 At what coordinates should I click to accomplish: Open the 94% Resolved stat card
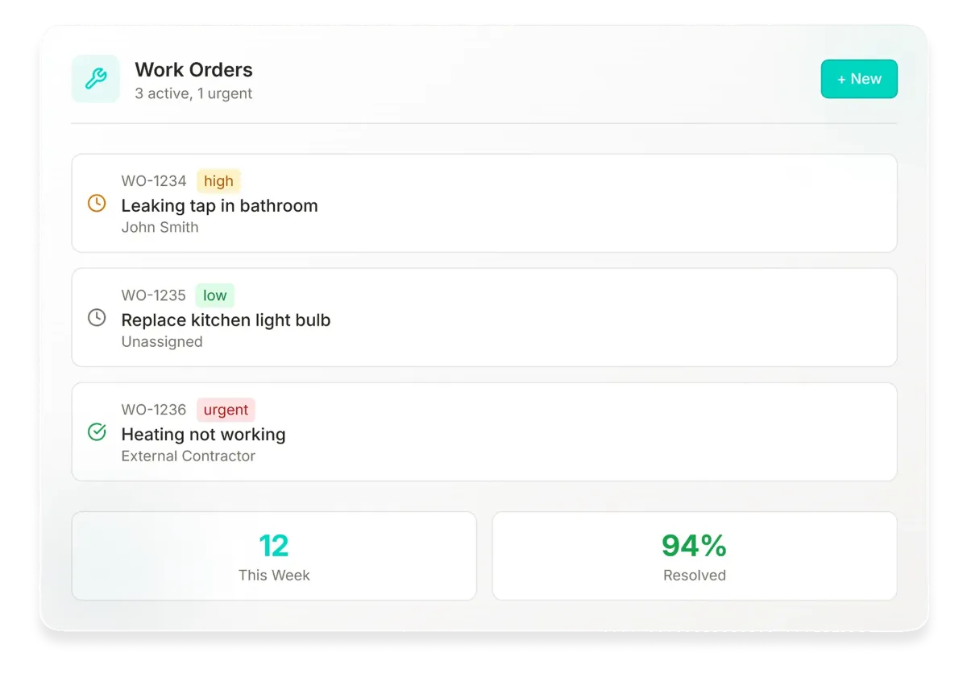695,555
